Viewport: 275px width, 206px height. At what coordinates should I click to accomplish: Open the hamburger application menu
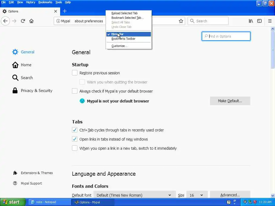(270, 21)
